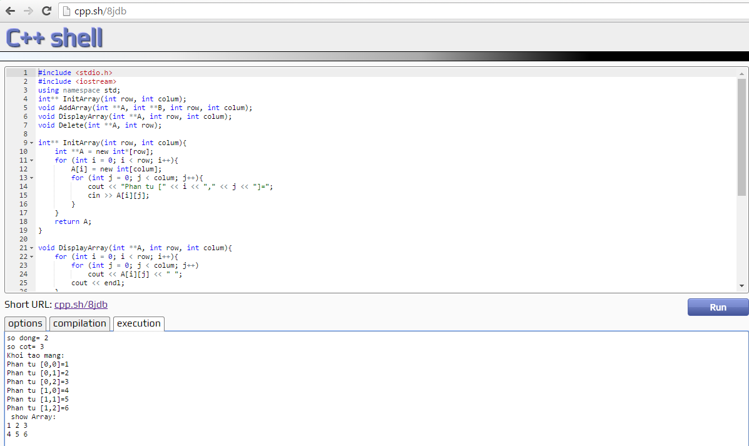Reload the page with the refresh icon
749x446 pixels.
pos(46,11)
